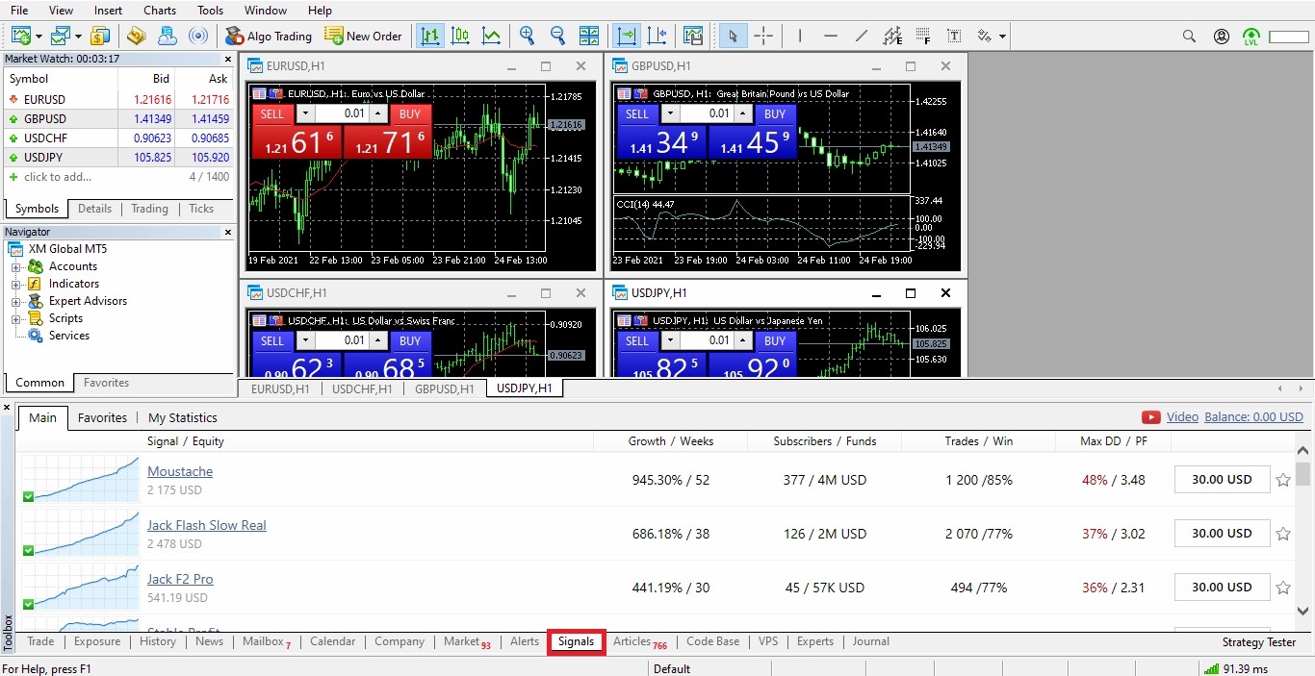This screenshot has width=1315, height=676.
Task: Show the Navigator cloud-folder icon
Action: [x=167, y=36]
